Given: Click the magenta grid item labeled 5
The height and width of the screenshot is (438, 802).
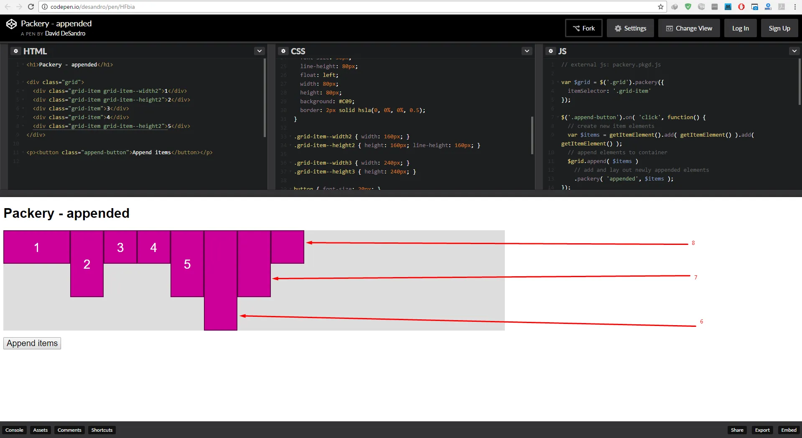Looking at the screenshot, I should (187, 264).
